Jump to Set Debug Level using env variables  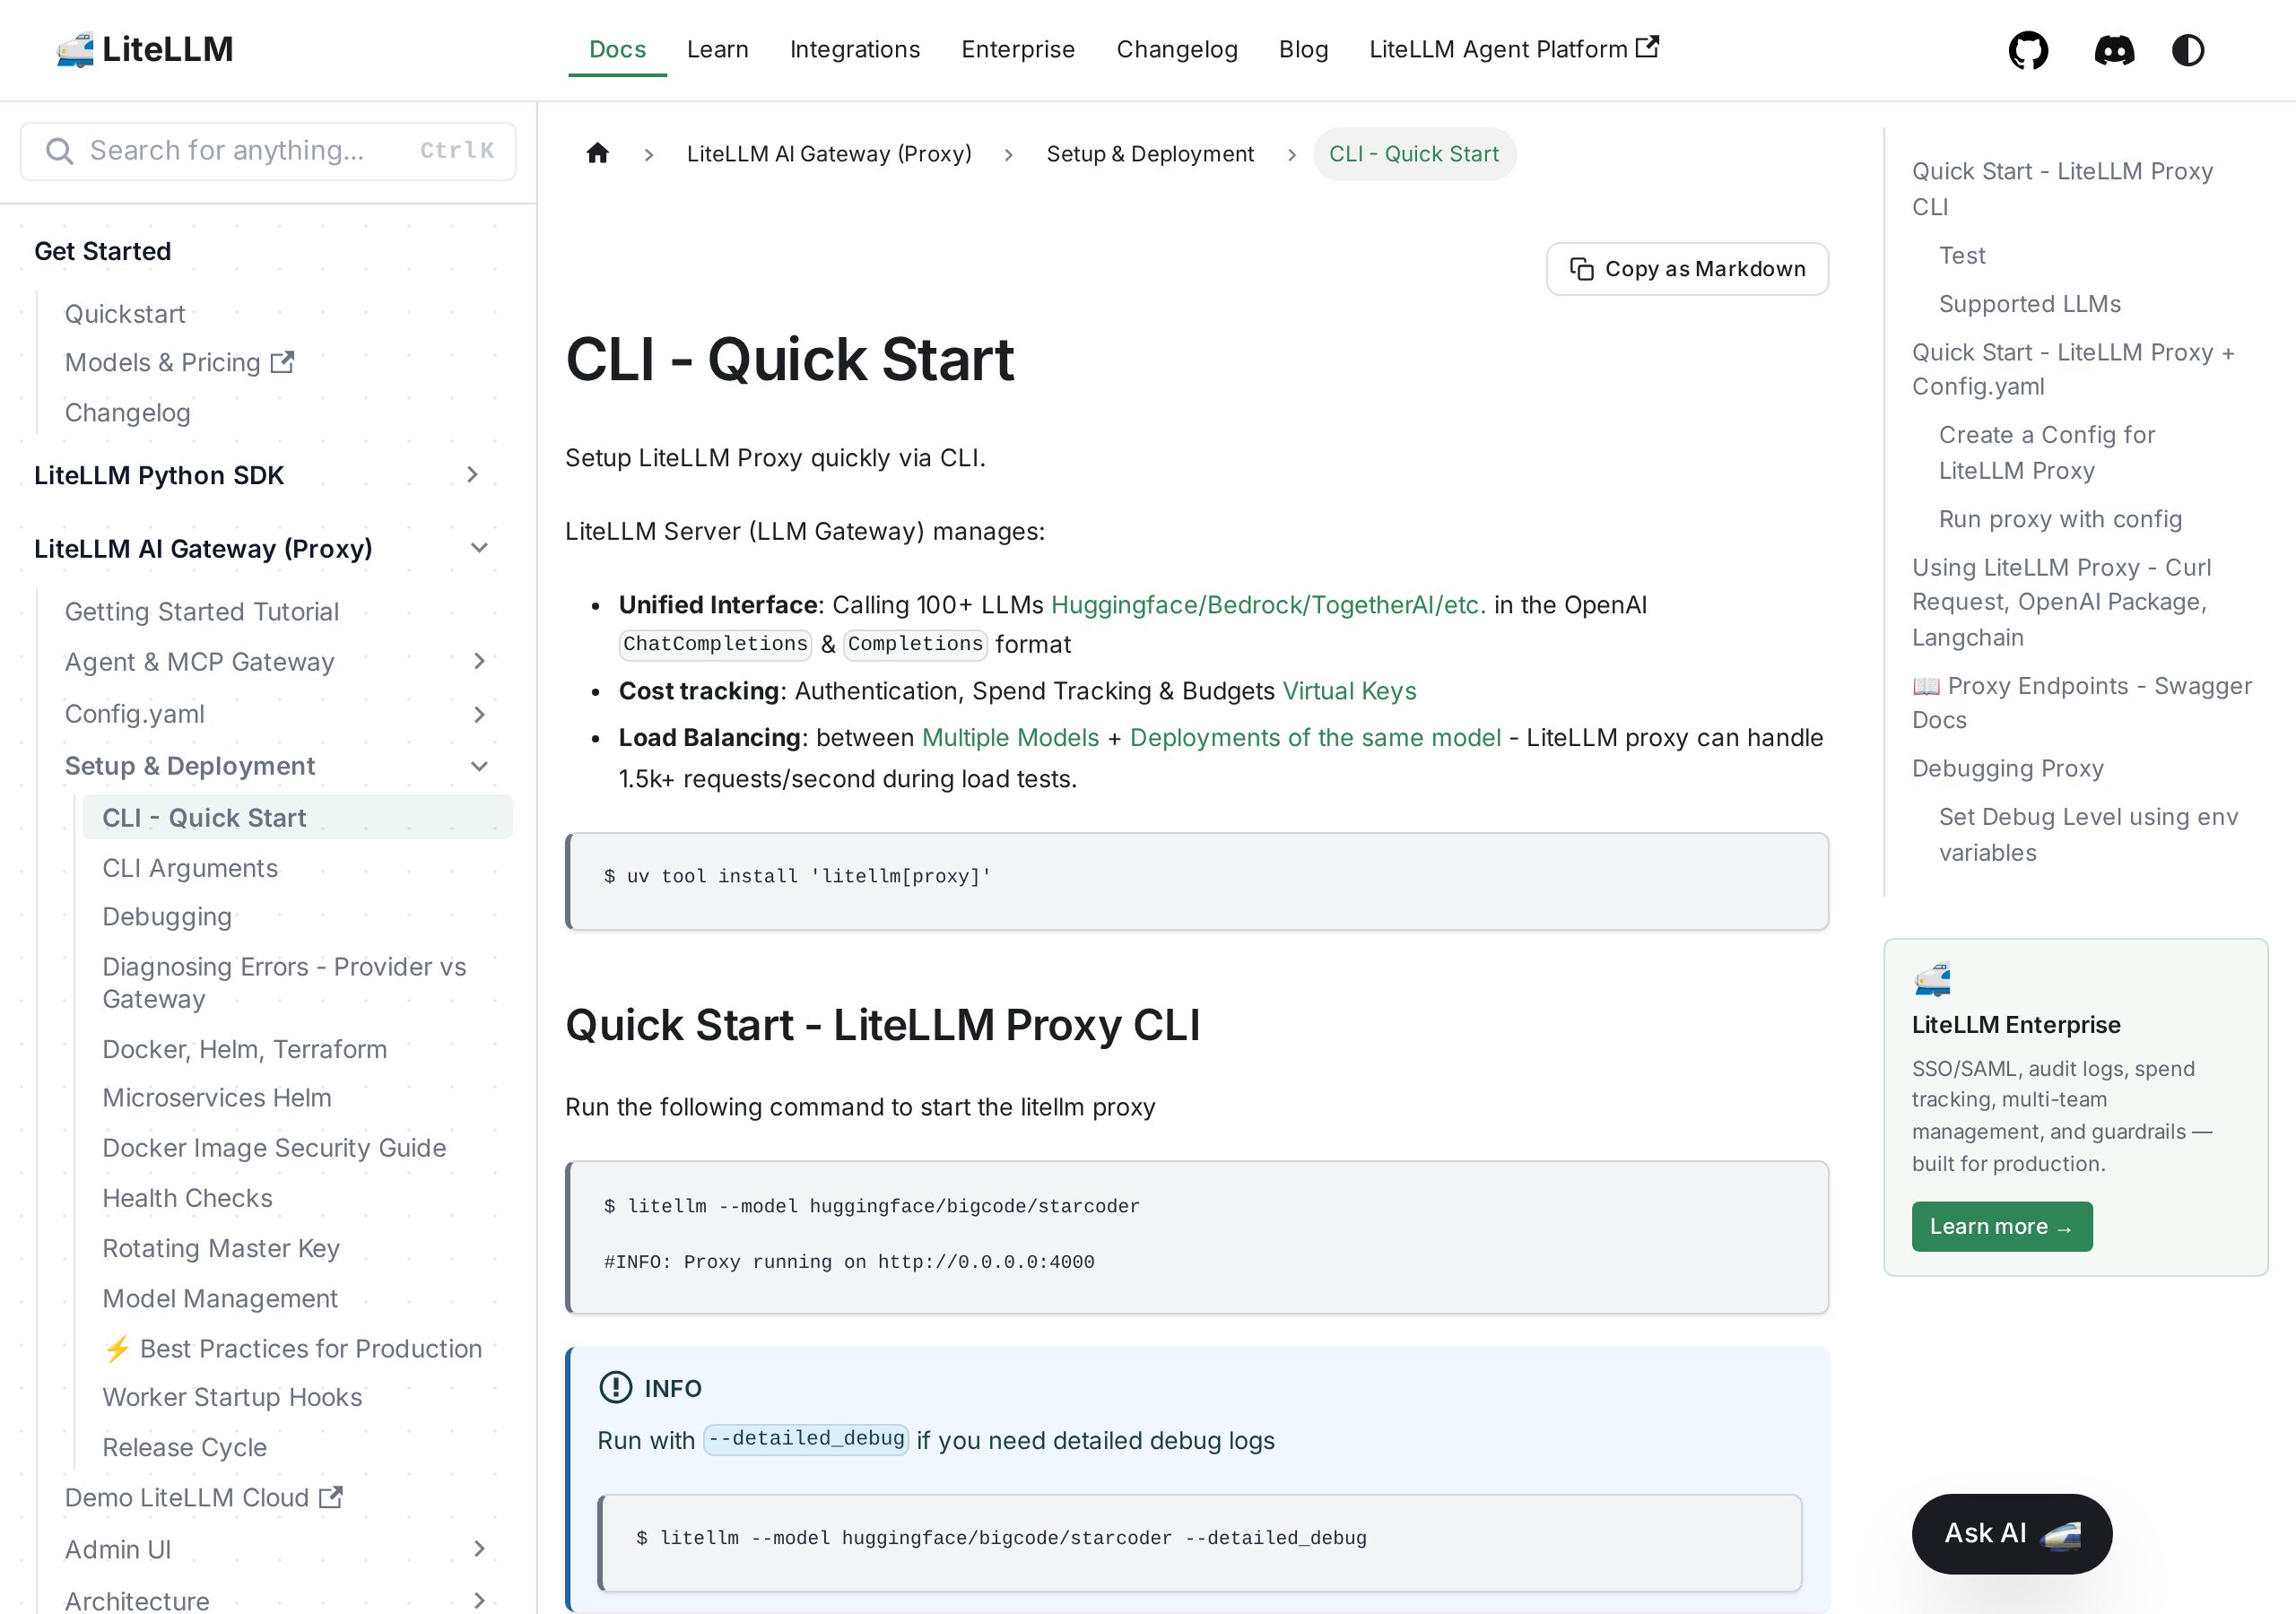coord(2088,834)
